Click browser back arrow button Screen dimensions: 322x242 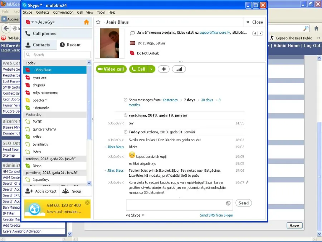[6, 28]
